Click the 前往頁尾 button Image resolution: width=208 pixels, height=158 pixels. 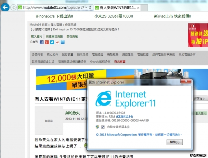(x=72, y=36)
